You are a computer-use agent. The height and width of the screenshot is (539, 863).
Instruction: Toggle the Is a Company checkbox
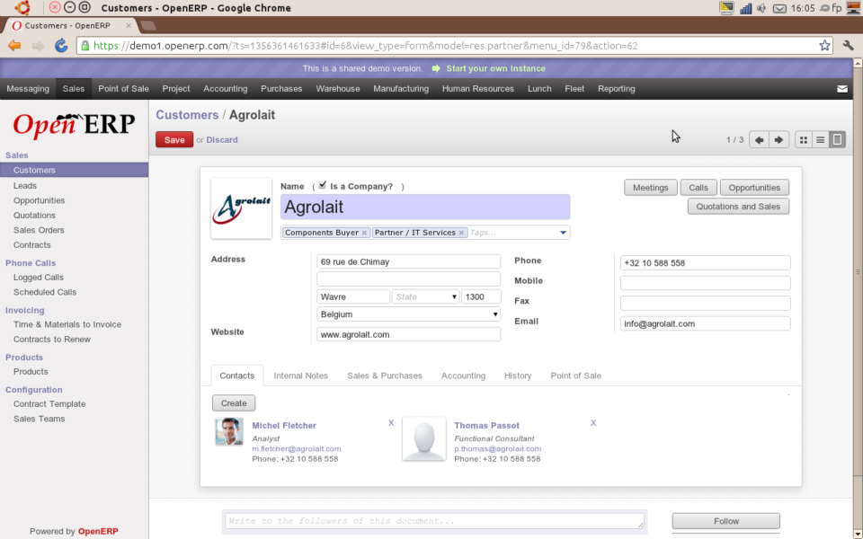tap(323, 185)
